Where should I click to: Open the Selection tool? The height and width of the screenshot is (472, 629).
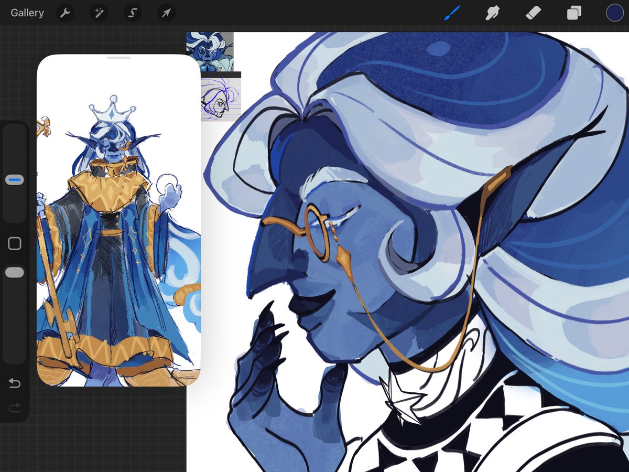[133, 13]
